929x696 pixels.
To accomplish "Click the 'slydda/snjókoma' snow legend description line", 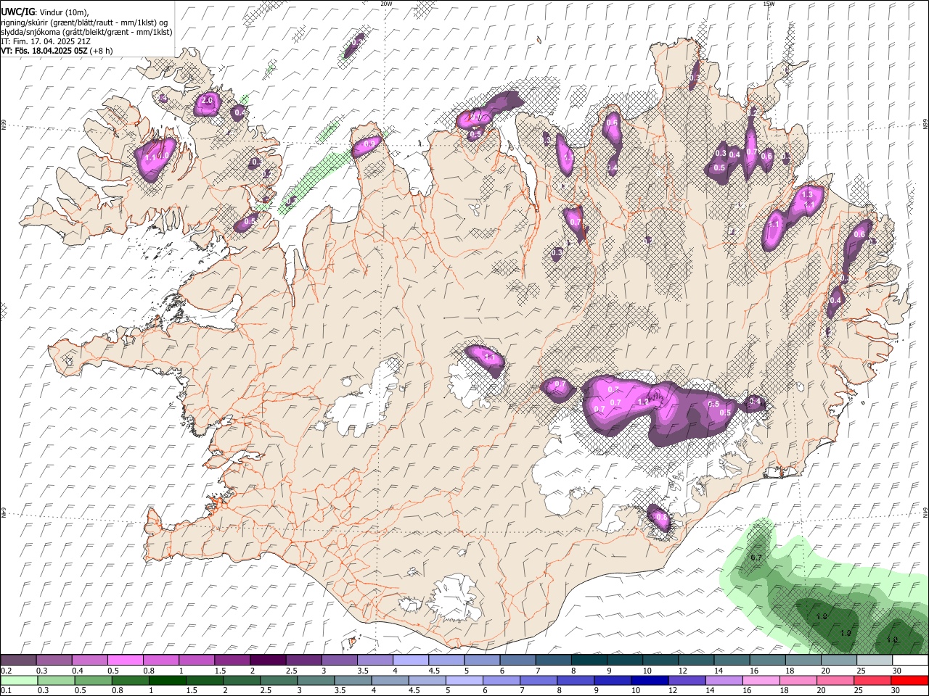I will click(x=86, y=32).
